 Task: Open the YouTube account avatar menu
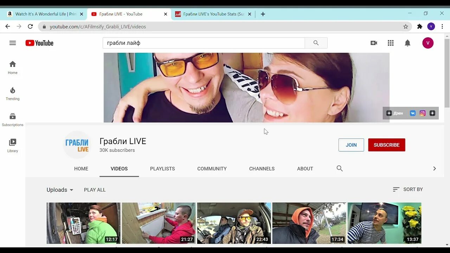click(x=428, y=43)
